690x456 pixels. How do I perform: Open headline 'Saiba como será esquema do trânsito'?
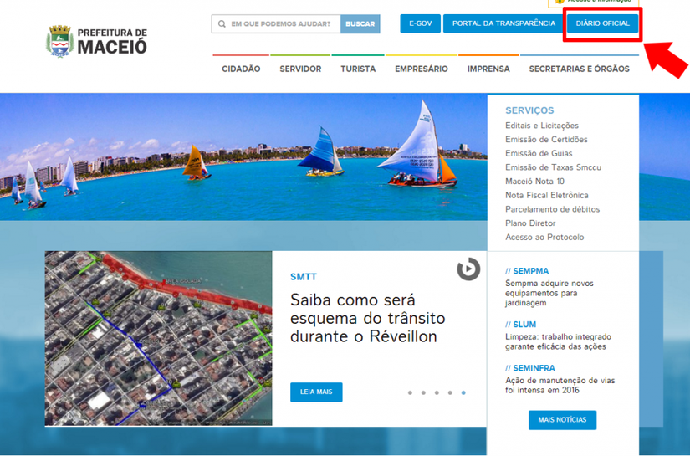367,318
